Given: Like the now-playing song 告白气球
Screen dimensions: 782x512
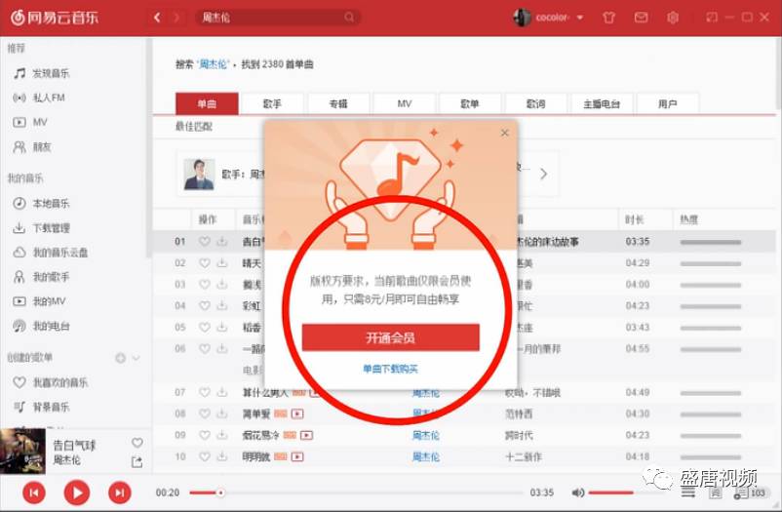Looking at the screenshot, I should tap(137, 443).
